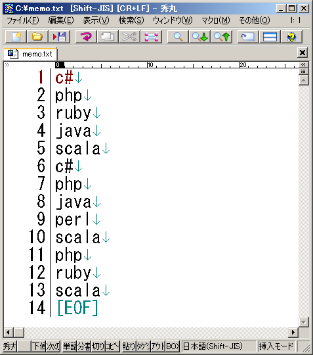Click the 挿入モード status indicator
This screenshot has height=355, width=313.
(276, 346)
